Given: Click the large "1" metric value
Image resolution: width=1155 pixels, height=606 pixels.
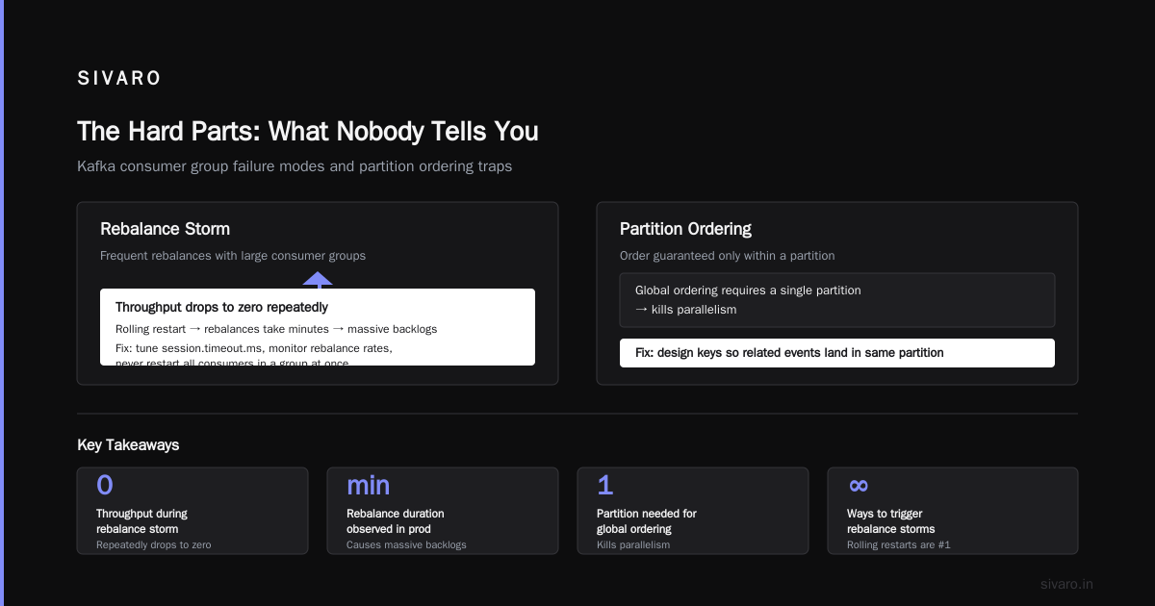Looking at the screenshot, I should point(604,486).
